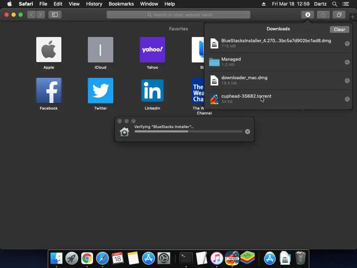Click the Safari compass icon in the Dock
This screenshot has width=357, height=268.
102,259
